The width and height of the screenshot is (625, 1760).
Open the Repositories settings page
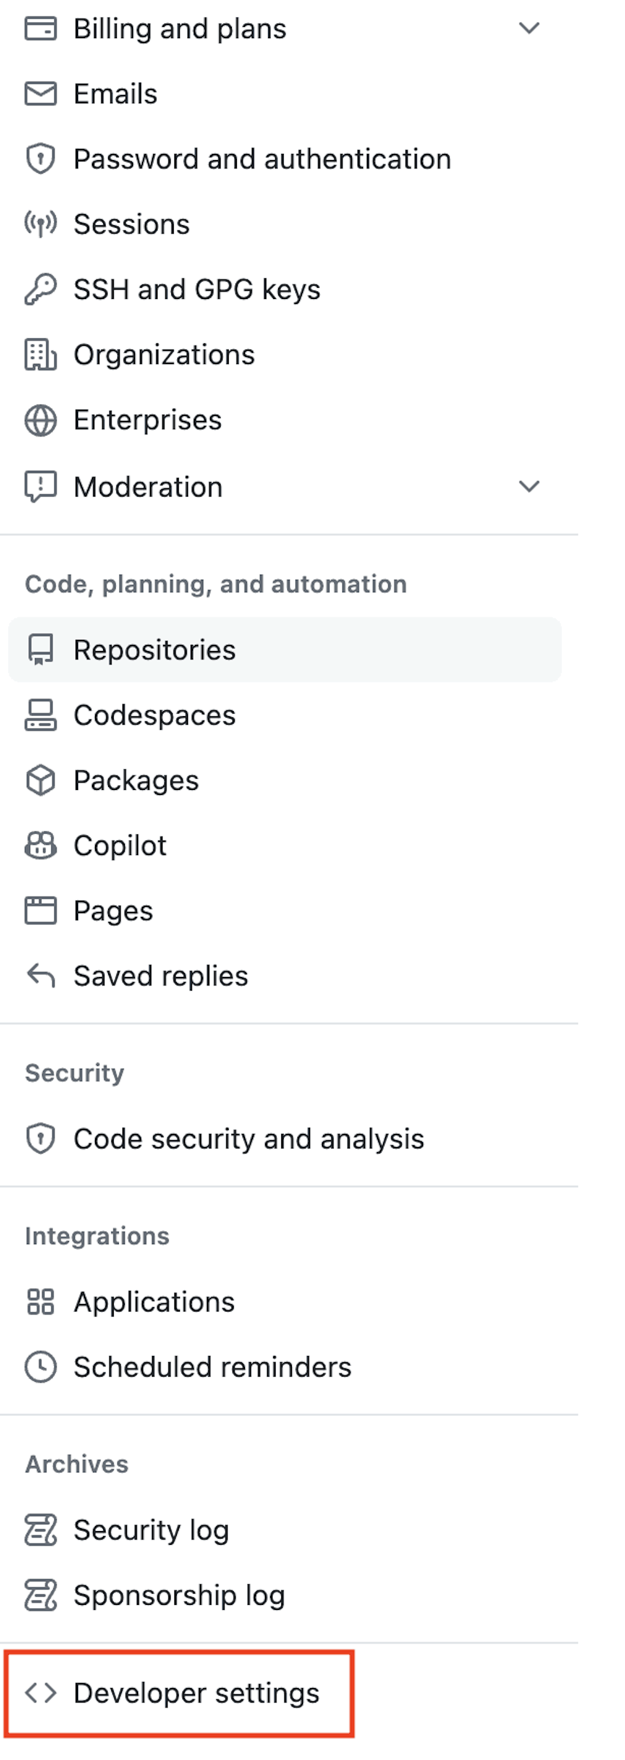(x=154, y=650)
